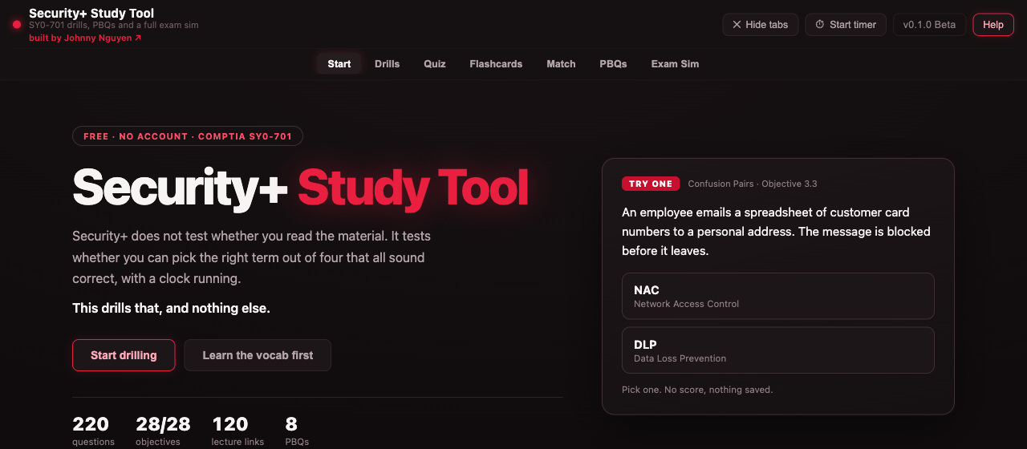
Task: Open the Flashcards tab
Action: [496, 64]
